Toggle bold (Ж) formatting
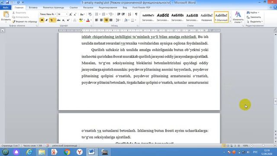 [x=42, y=20]
